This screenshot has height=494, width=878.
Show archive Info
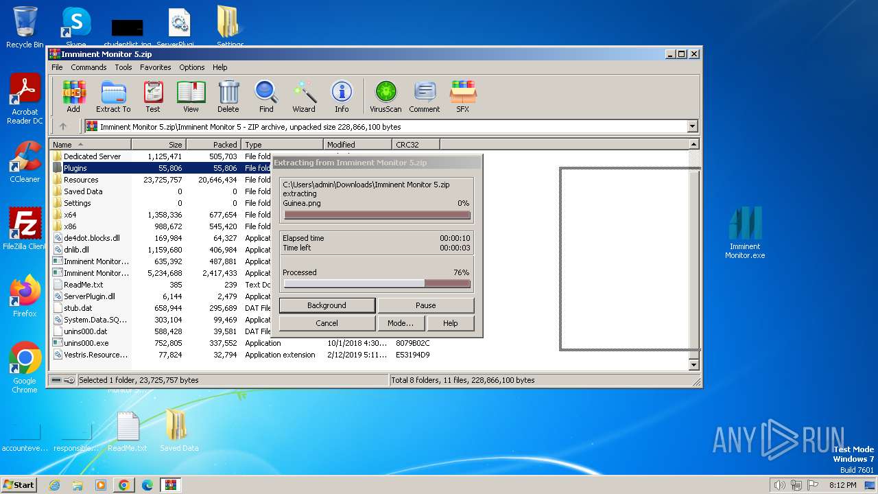[x=342, y=96]
